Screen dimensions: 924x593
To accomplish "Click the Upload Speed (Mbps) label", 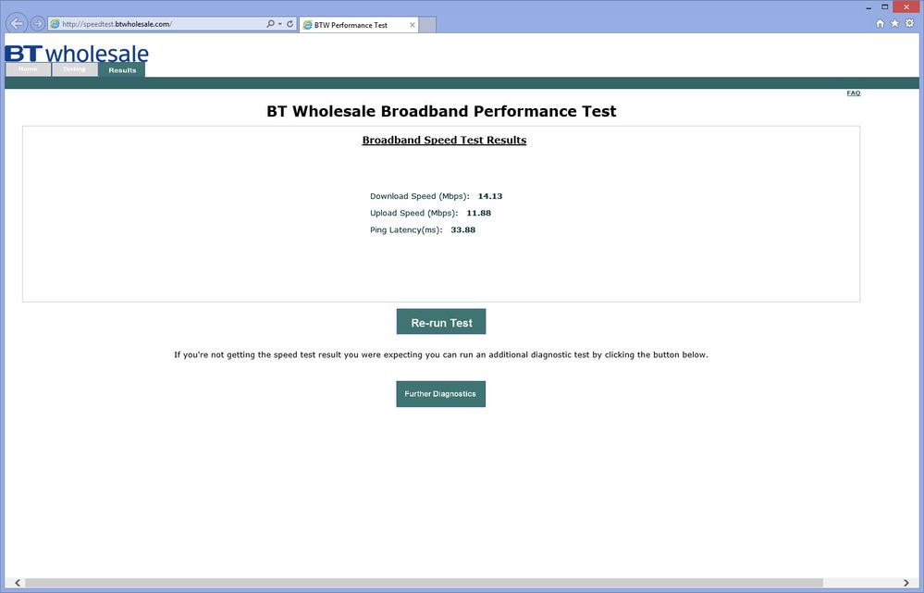I will point(413,214).
